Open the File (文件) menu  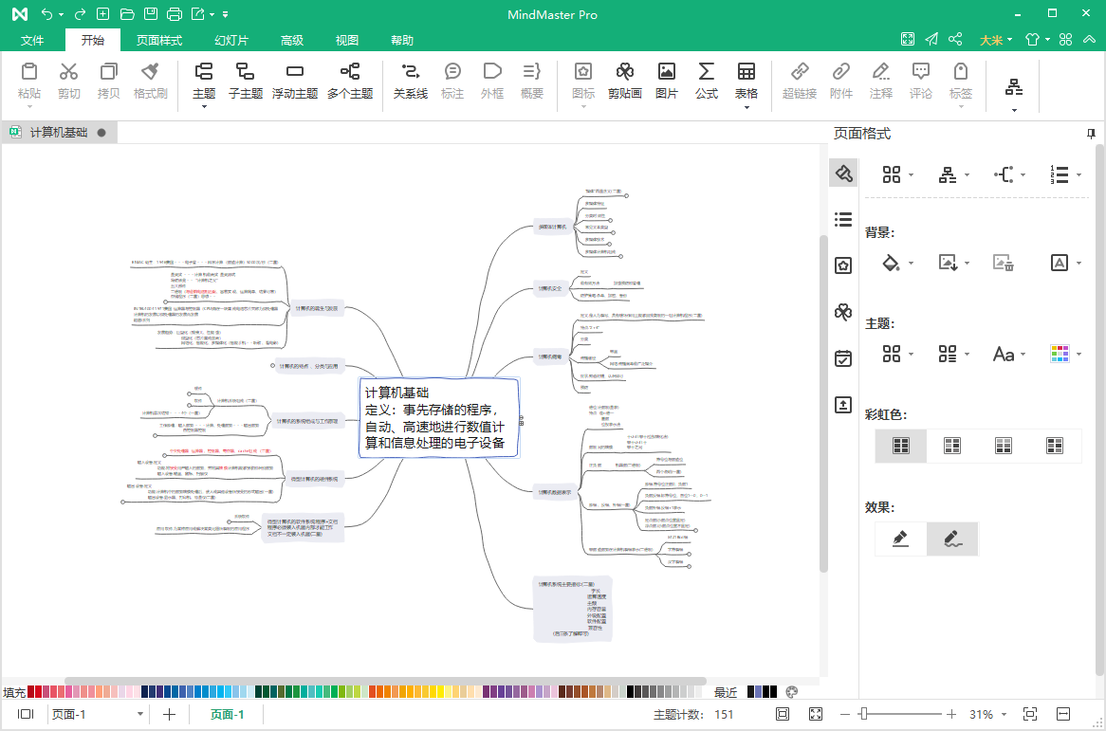click(x=32, y=40)
